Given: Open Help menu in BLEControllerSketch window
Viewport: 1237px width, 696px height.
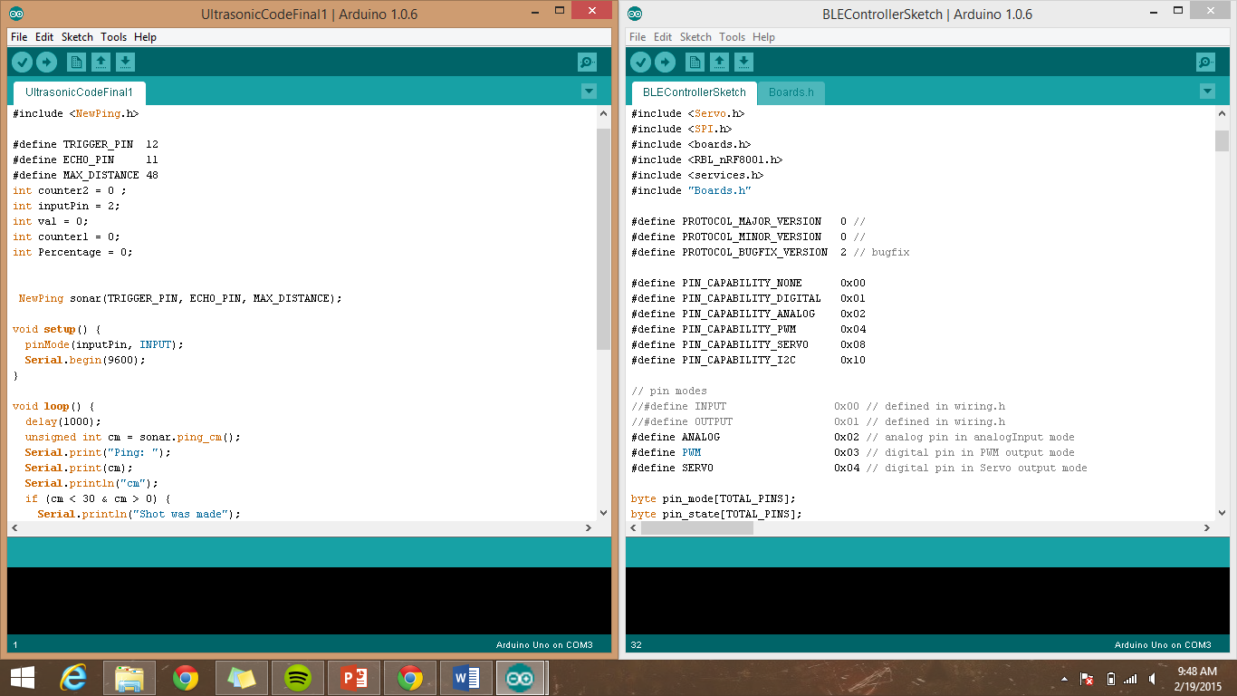Looking at the screenshot, I should pos(763,37).
